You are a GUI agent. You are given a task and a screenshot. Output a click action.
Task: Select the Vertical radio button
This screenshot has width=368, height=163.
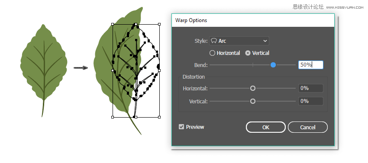(x=248, y=53)
